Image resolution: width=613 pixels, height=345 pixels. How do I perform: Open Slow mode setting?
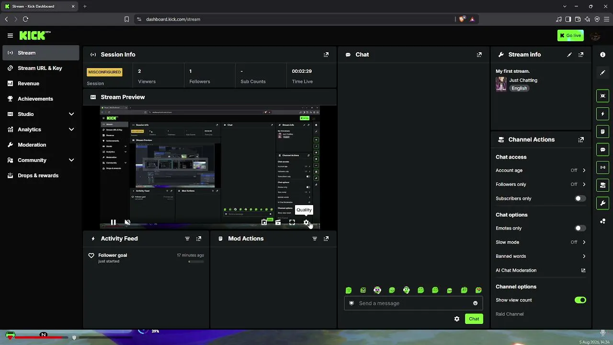[541, 242]
